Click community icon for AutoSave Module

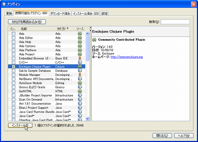tap(80, 83)
